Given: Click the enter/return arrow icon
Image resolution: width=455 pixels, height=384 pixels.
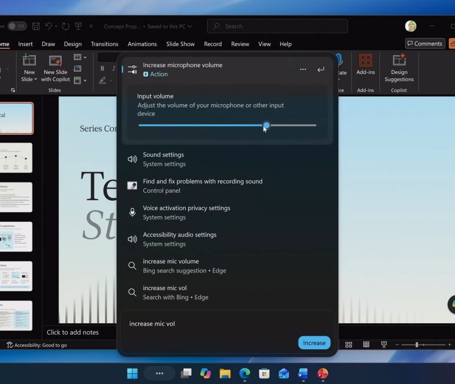Looking at the screenshot, I should (x=321, y=69).
